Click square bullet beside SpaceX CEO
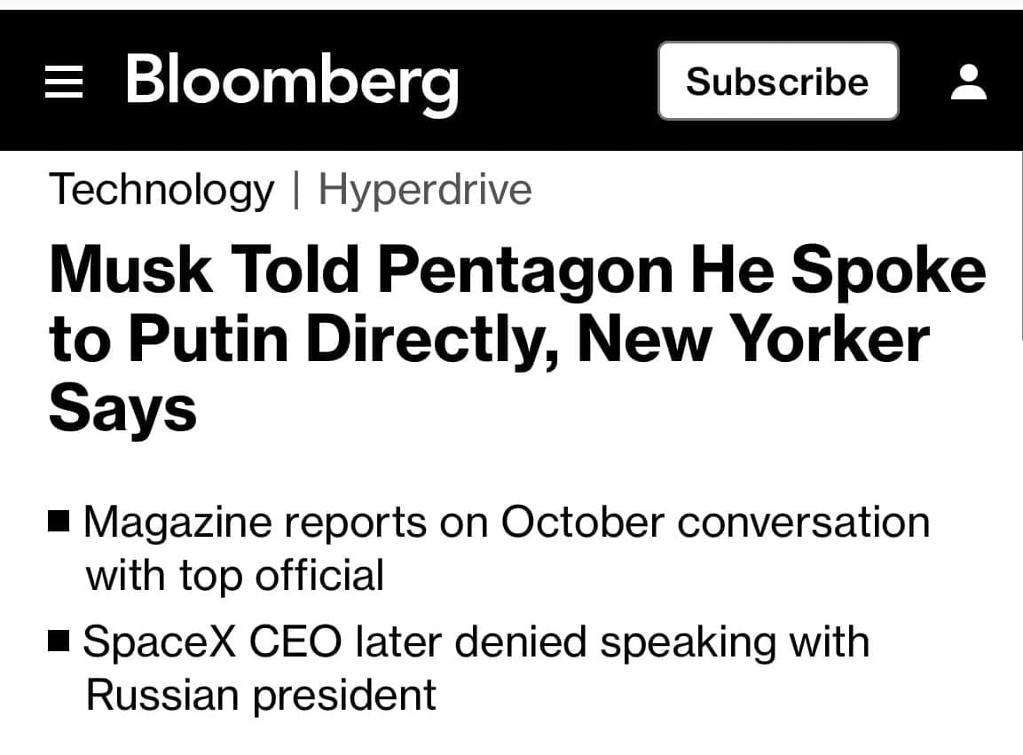This screenshot has width=1023, height=755. [x=59, y=639]
